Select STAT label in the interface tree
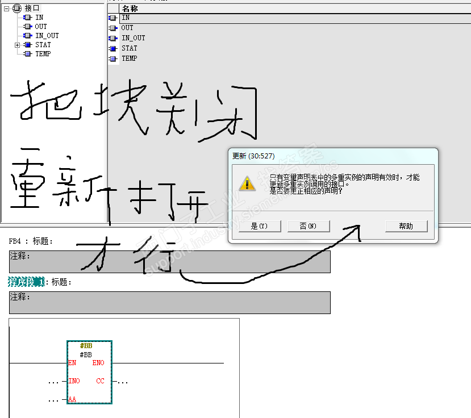This screenshot has width=471, height=418. tap(43, 45)
